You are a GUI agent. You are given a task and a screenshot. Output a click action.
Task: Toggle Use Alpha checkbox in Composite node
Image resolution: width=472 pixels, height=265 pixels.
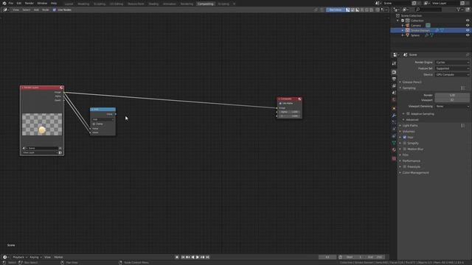click(x=280, y=103)
